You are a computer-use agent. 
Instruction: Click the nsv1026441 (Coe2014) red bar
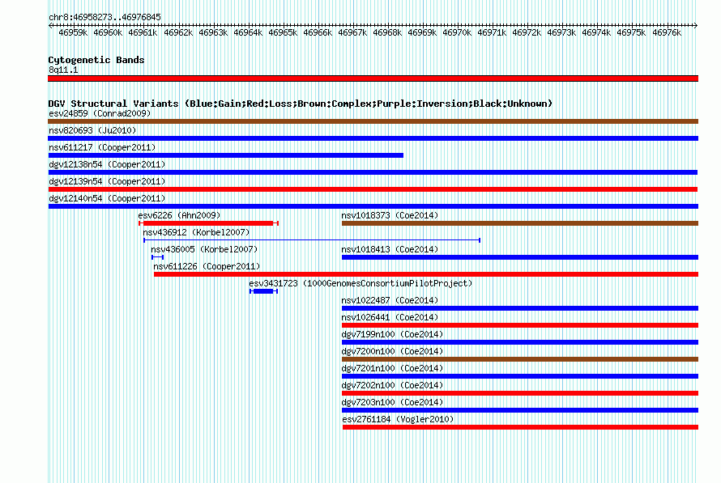[x=520, y=325]
